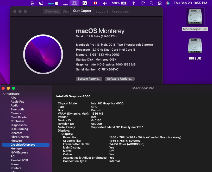Screen dimensions: 212x172
Task: Click the Device ID value 0x0166
Action: click(x=96, y=120)
